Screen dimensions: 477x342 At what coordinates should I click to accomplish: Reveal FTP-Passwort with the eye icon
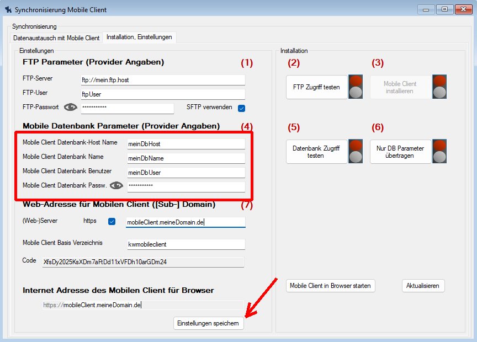(70, 108)
